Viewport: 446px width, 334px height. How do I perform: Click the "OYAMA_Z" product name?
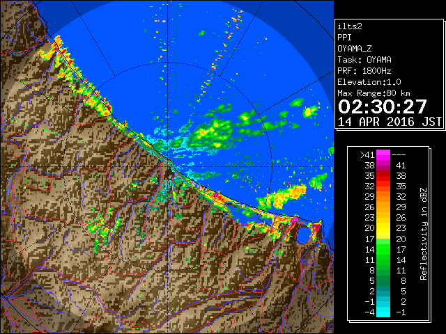click(x=355, y=49)
